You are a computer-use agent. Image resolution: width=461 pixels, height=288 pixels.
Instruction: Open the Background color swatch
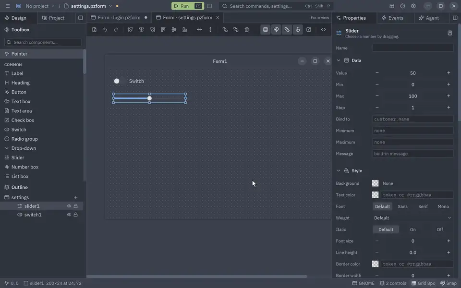click(375, 183)
